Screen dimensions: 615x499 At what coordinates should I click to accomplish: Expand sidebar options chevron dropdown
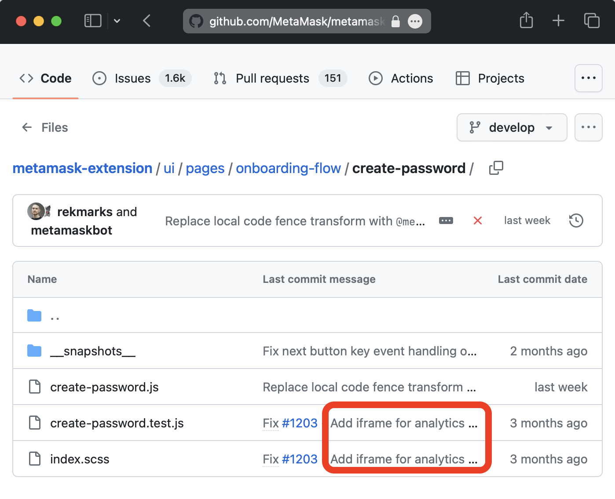(x=117, y=21)
